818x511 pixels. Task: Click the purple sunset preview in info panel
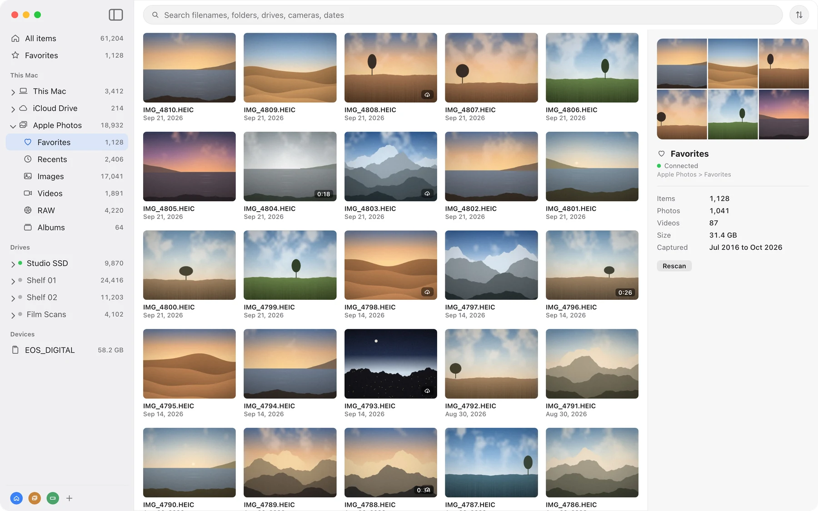(784, 114)
